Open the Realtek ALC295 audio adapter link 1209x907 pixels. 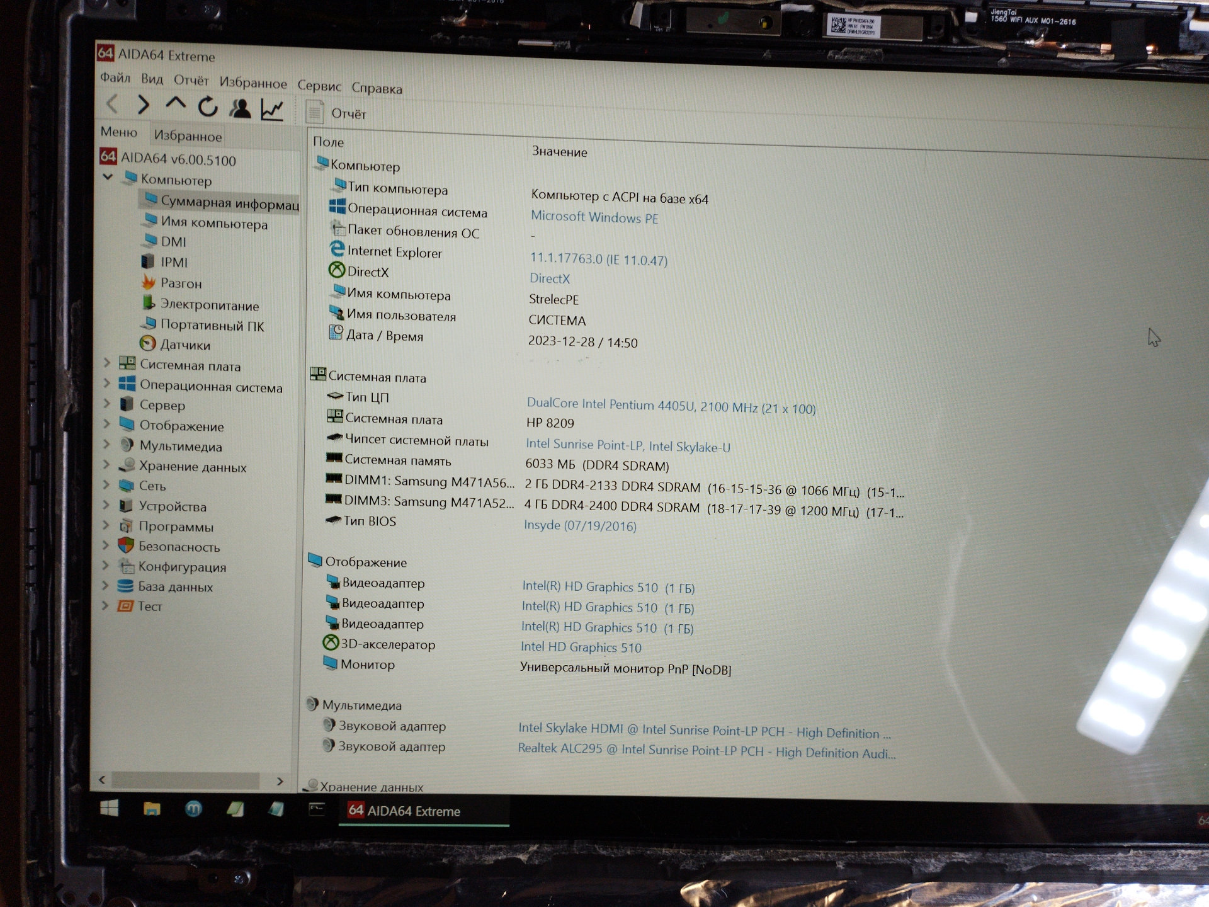click(707, 751)
